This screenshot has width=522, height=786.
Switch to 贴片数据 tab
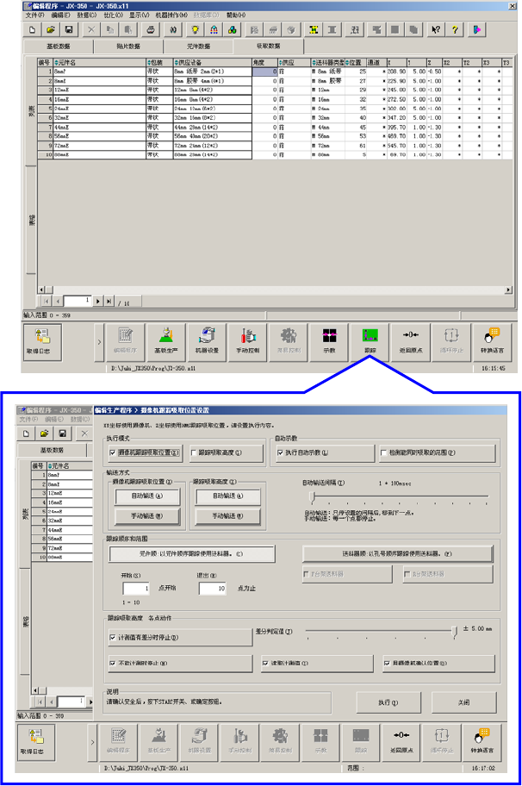click(128, 47)
